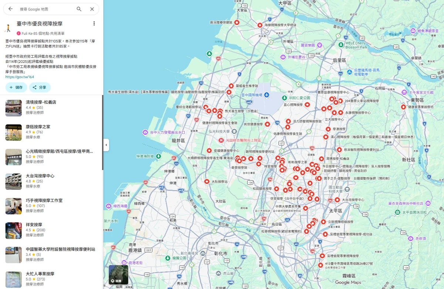Viewport: 444px width, 289px height.
Task: Click the 儲存 save button
Action: pyautogui.click(x=16, y=87)
